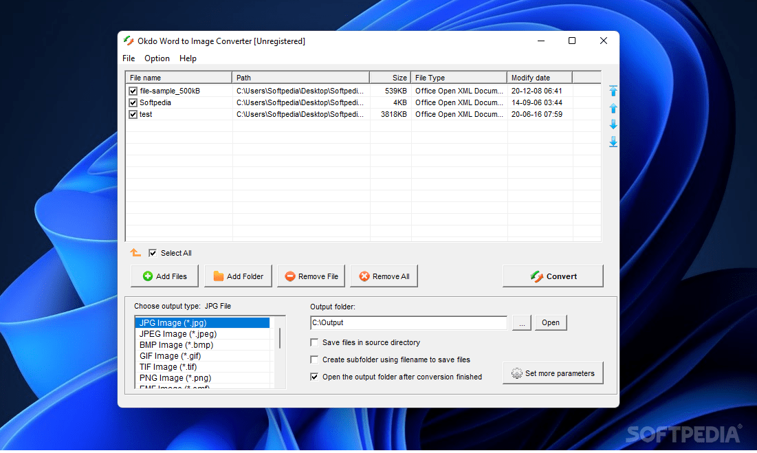Viewport: 757px width, 453px height.
Task: Open the Help menu
Action: coord(188,58)
